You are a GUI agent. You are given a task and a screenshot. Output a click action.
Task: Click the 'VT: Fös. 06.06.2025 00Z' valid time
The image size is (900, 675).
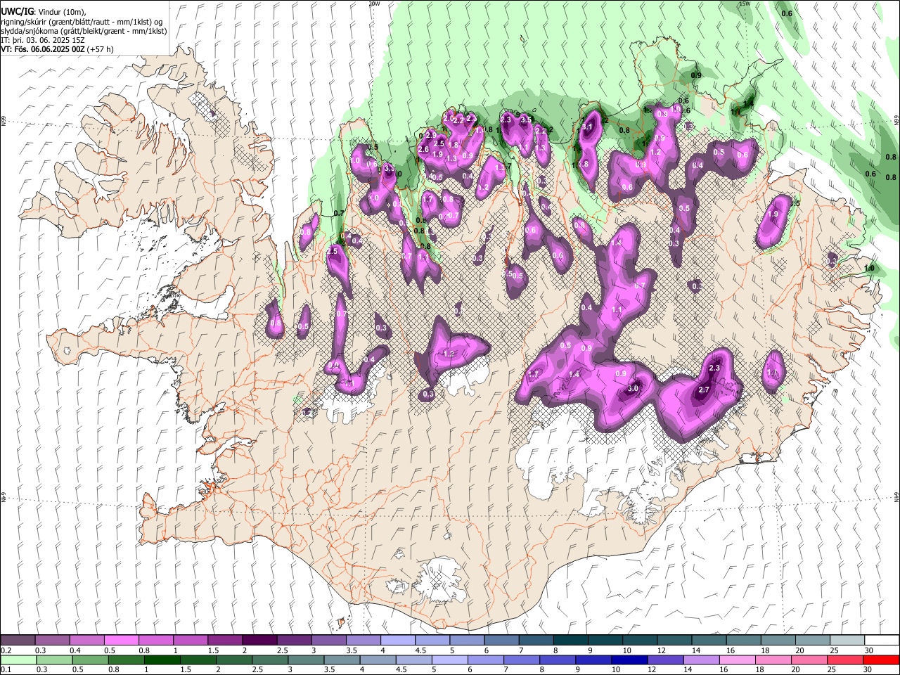click(43, 49)
